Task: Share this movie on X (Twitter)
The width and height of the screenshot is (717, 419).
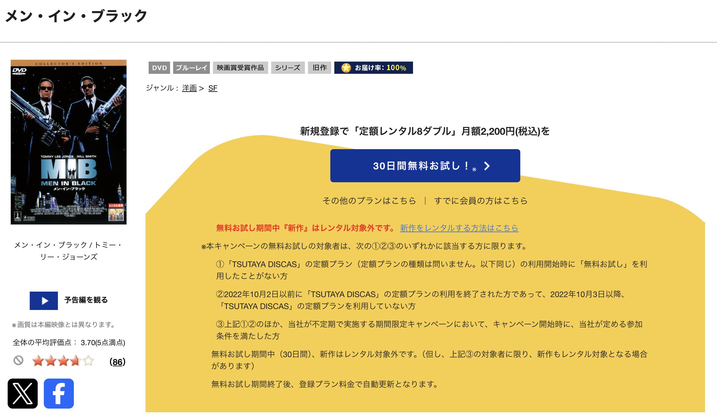Action: (x=23, y=393)
